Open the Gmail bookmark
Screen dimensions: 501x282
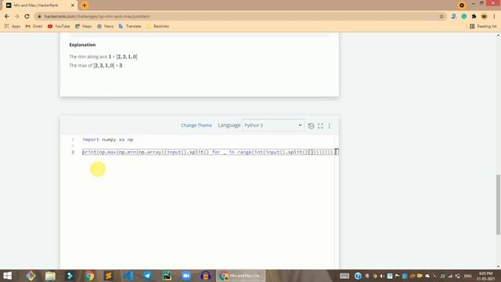click(34, 26)
